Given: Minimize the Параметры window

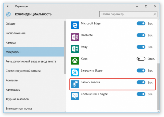Looking at the screenshot, I should [x=137, y=6].
